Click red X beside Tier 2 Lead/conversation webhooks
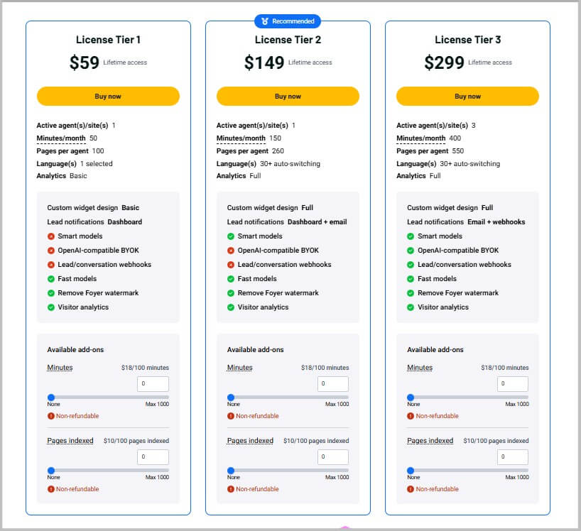 (x=231, y=265)
